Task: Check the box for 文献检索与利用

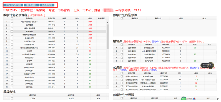Action: (12, 28)
